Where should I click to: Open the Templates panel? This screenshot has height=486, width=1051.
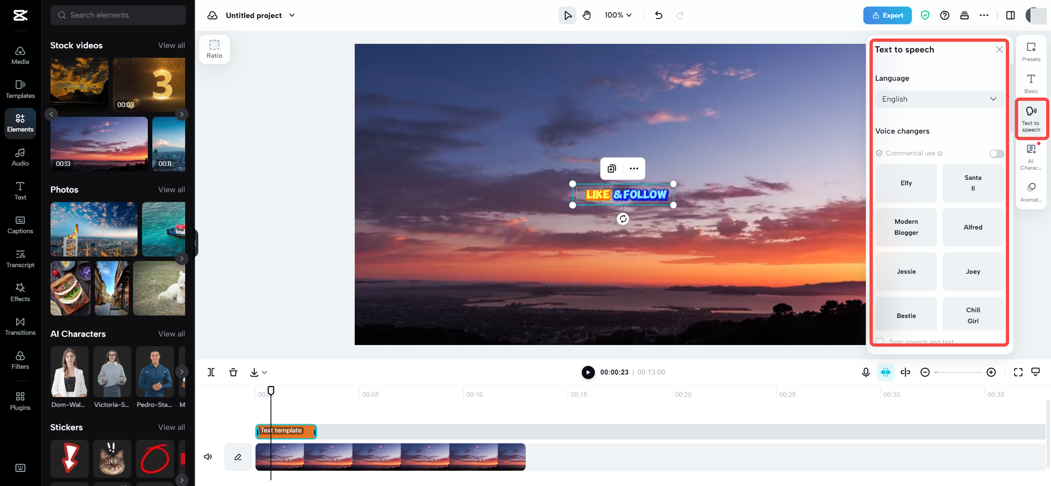click(x=20, y=89)
